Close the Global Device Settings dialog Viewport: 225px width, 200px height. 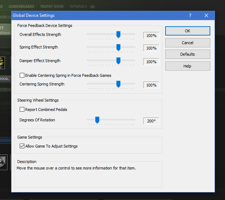(x=206, y=15)
